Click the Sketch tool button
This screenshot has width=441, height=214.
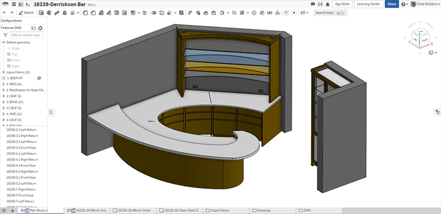(x=26, y=13)
